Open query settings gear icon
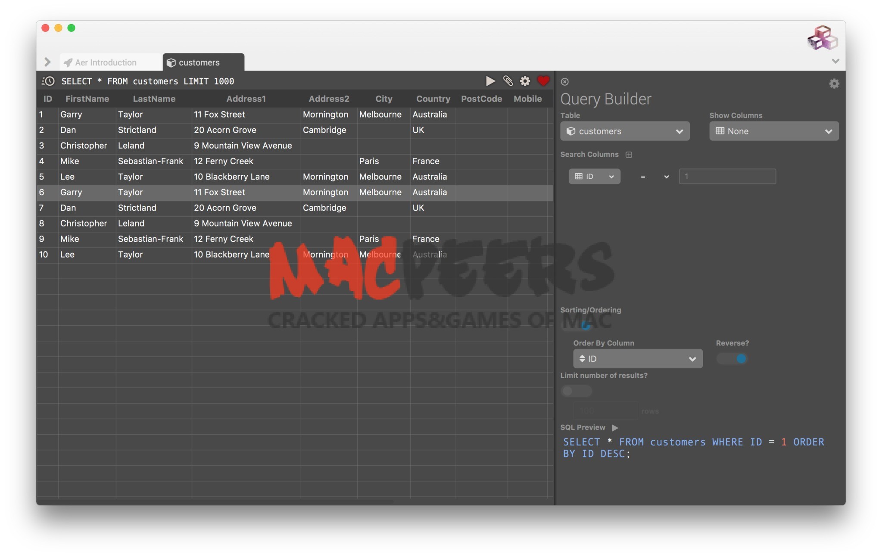This screenshot has width=882, height=557. (x=525, y=81)
